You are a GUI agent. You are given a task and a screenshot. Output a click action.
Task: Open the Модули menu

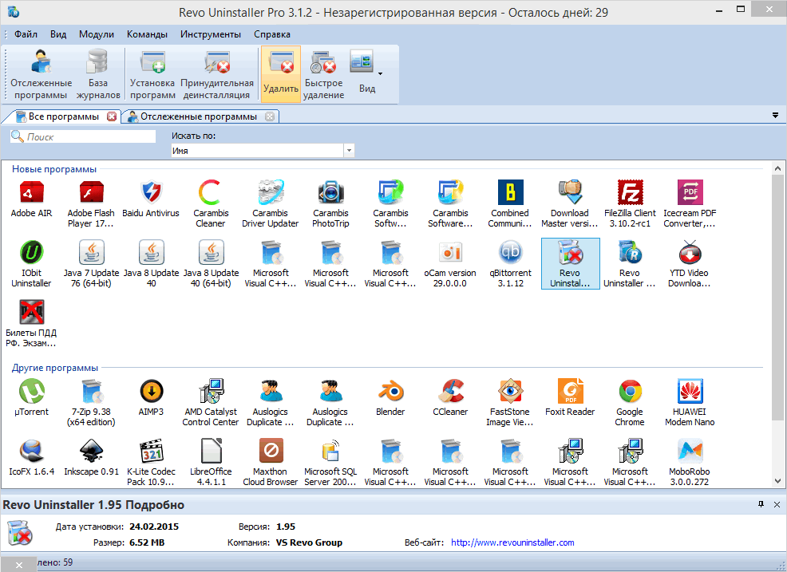click(x=97, y=34)
